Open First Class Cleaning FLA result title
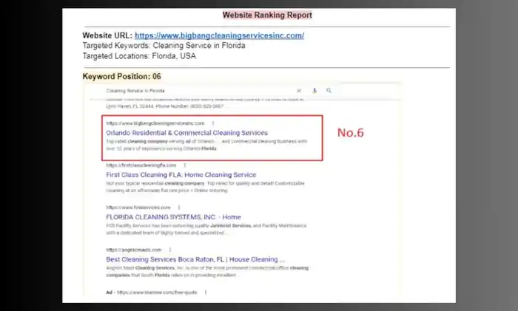518x311 pixels. [x=181, y=175]
